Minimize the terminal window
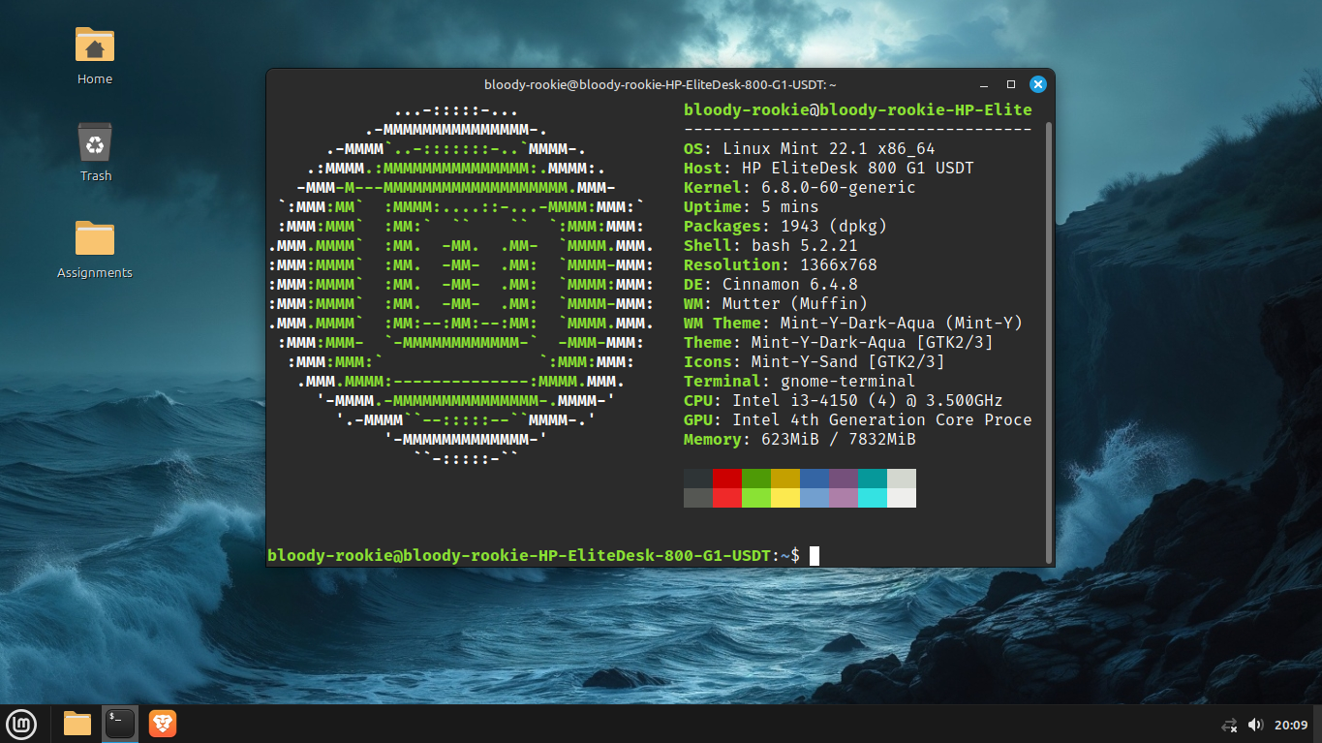1322x743 pixels. pos(984,84)
